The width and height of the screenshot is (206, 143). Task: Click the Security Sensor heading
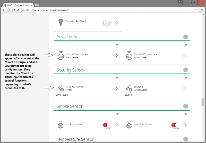coord(71,70)
